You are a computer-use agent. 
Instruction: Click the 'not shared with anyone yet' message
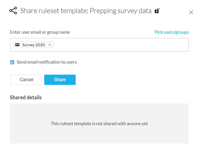click(99, 124)
